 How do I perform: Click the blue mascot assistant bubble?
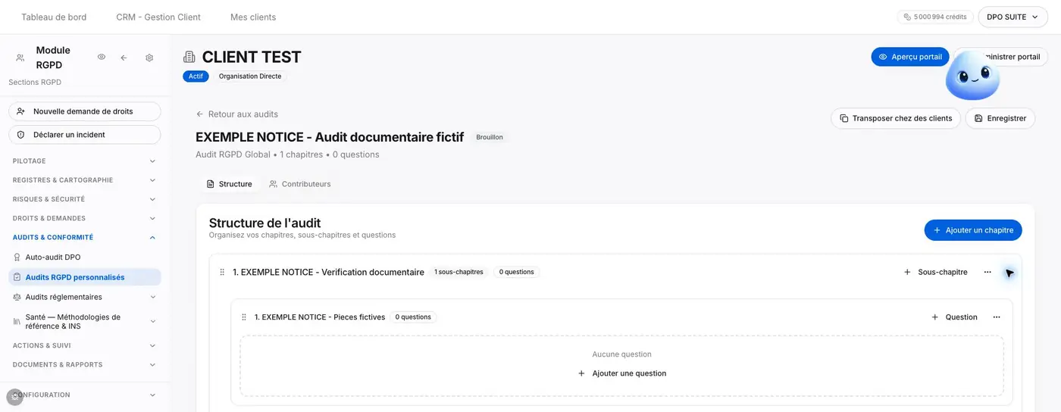click(x=972, y=76)
